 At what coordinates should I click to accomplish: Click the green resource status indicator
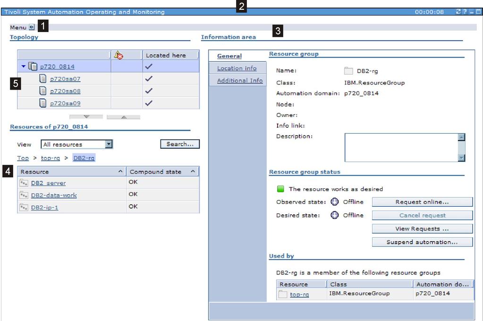coord(280,189)
